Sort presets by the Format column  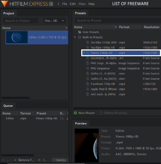[x=130, y=27]
